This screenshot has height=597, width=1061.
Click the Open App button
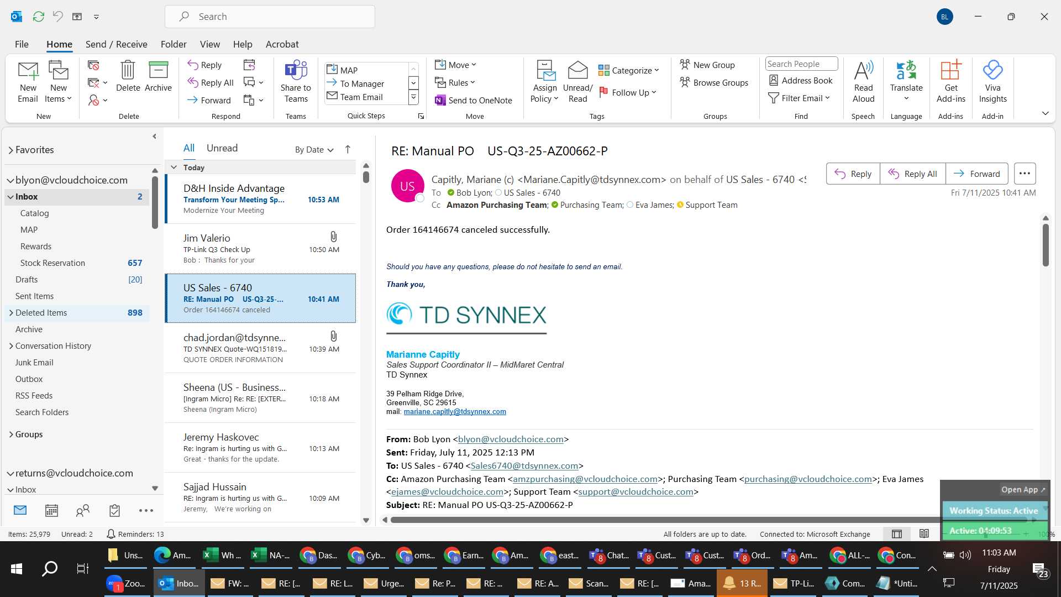(1023, 490)
